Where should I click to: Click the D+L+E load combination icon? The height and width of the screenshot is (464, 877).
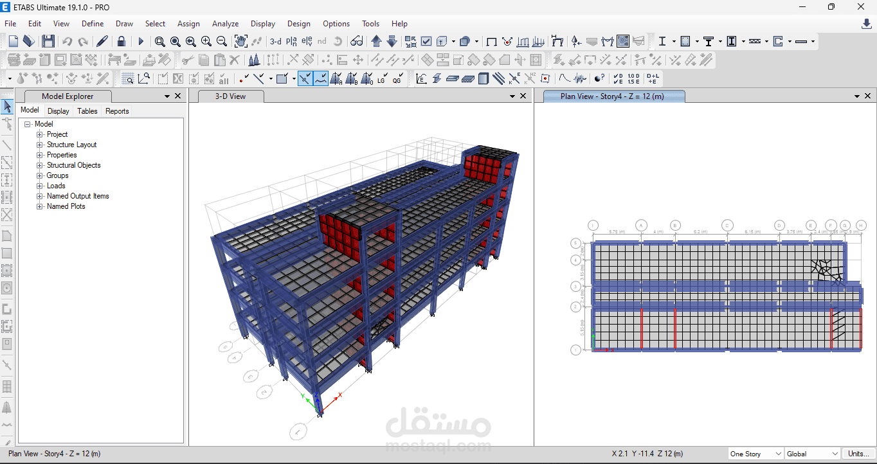click(x=653, y=78)
